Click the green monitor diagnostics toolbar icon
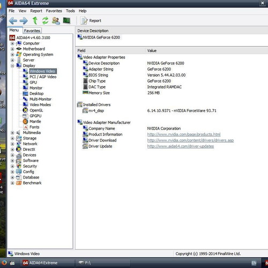The image size is (268, 268). 66,20
